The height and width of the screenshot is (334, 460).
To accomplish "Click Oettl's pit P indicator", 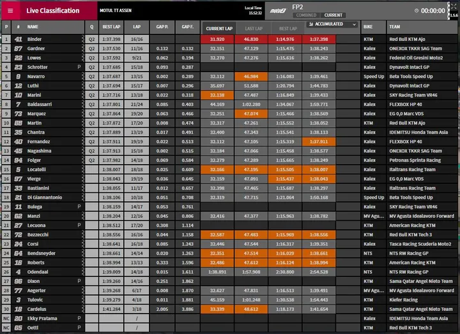I will coord(79,328).
